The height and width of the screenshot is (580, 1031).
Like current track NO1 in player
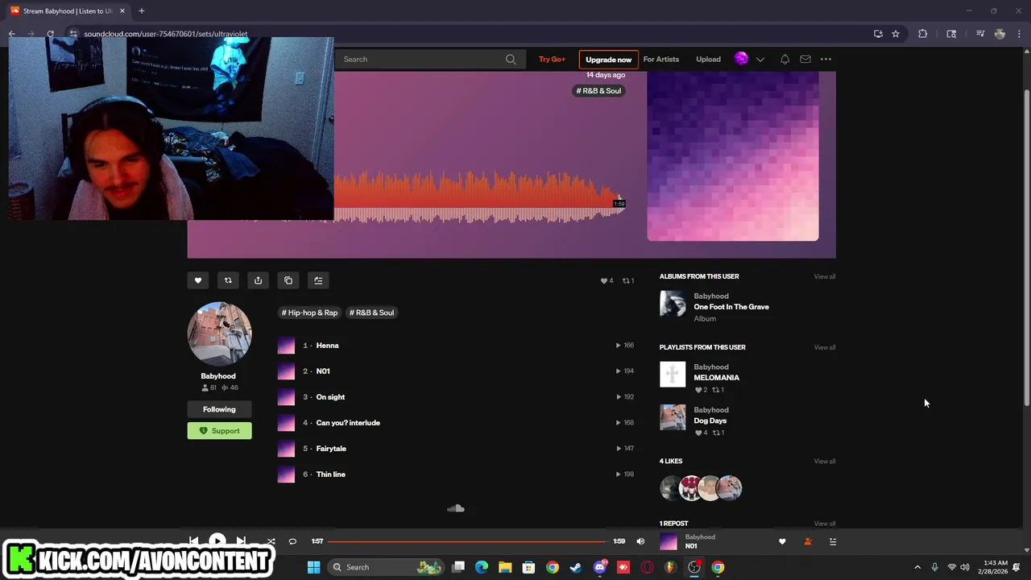[782, 542]
